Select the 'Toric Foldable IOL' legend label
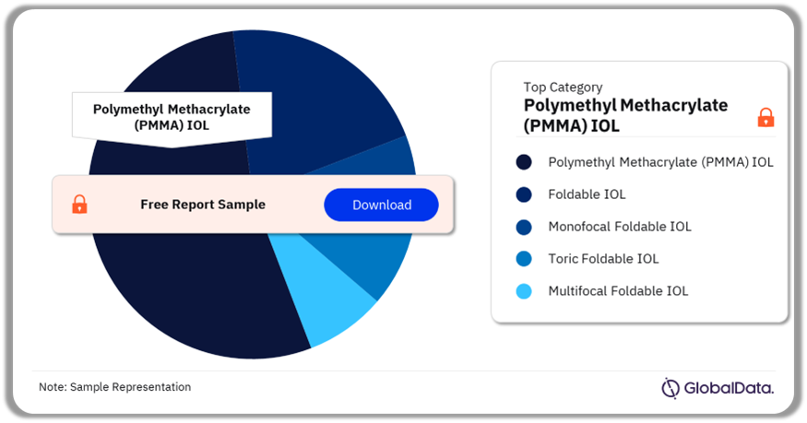The width and height of the screenshot is (807, 423). [603, 259]
